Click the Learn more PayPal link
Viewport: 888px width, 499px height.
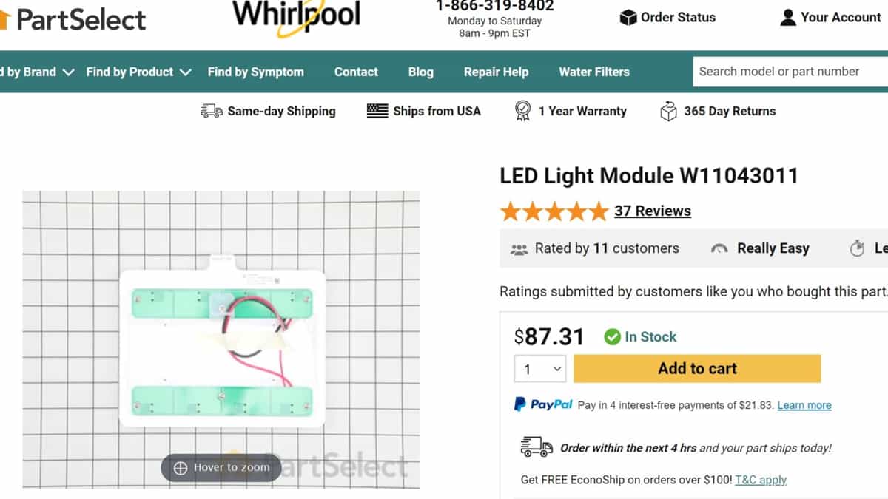804,405
